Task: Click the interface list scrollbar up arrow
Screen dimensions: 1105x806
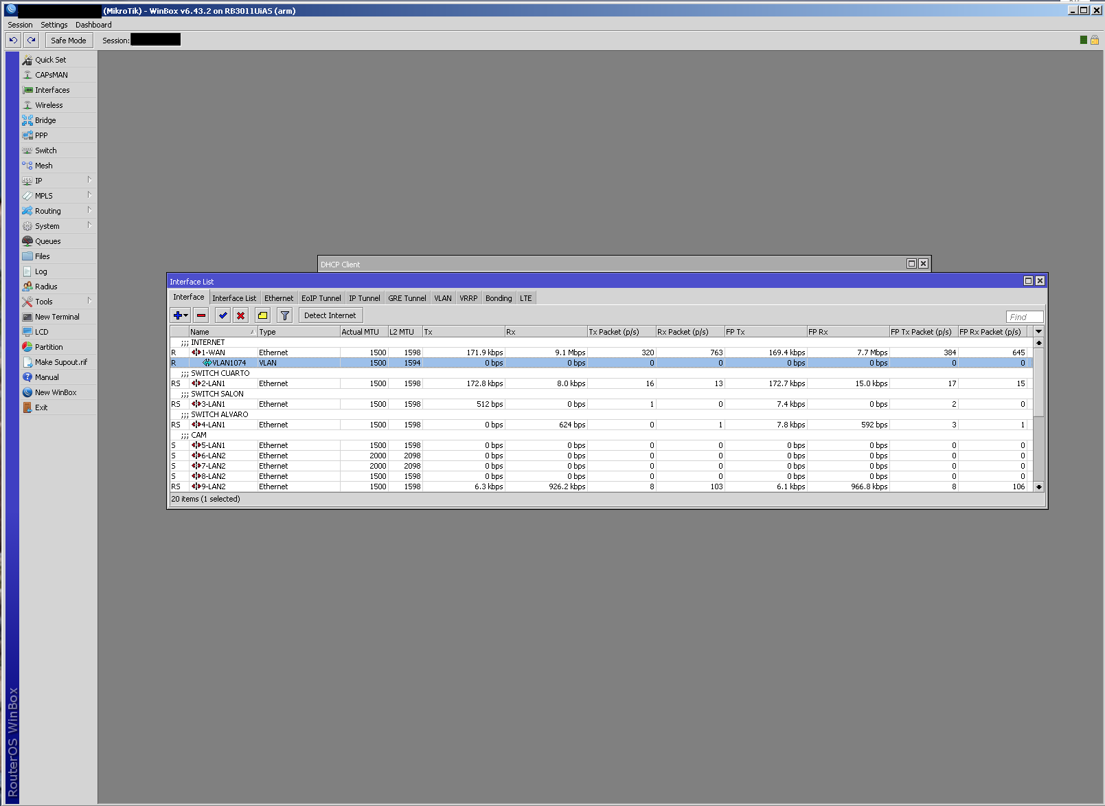Action: point(1039,342)
